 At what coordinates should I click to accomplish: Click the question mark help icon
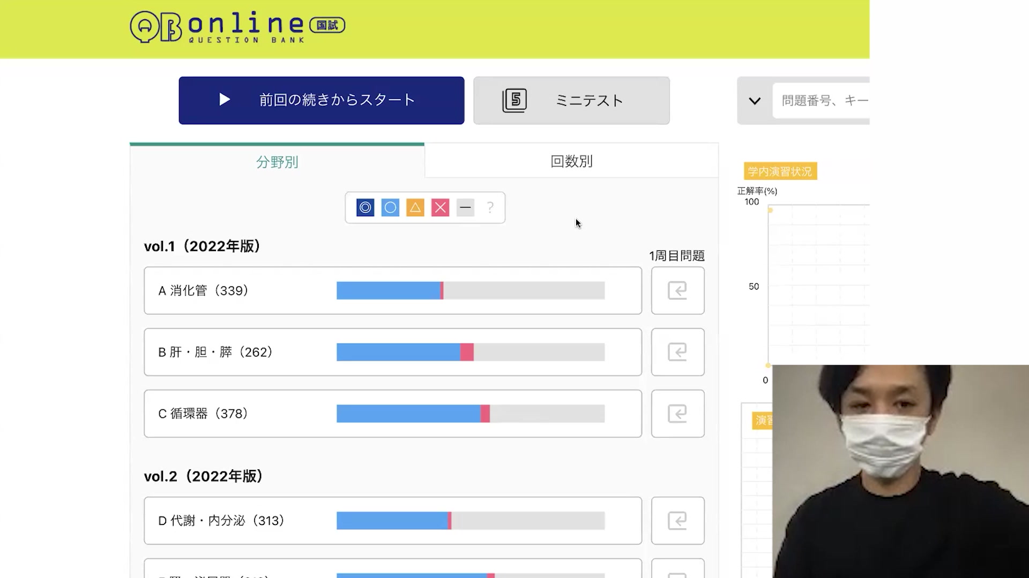490,208
